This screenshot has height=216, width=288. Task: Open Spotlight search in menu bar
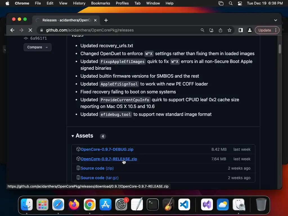(x=231, y=3)
